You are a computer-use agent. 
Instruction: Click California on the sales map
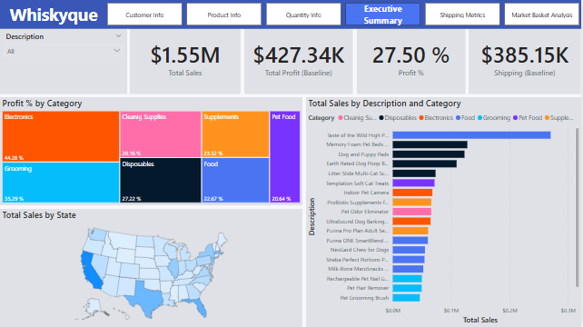point(90,272)
